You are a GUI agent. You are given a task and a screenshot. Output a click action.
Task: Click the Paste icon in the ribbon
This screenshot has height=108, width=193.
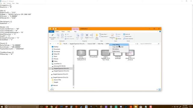tap(62, 35)
